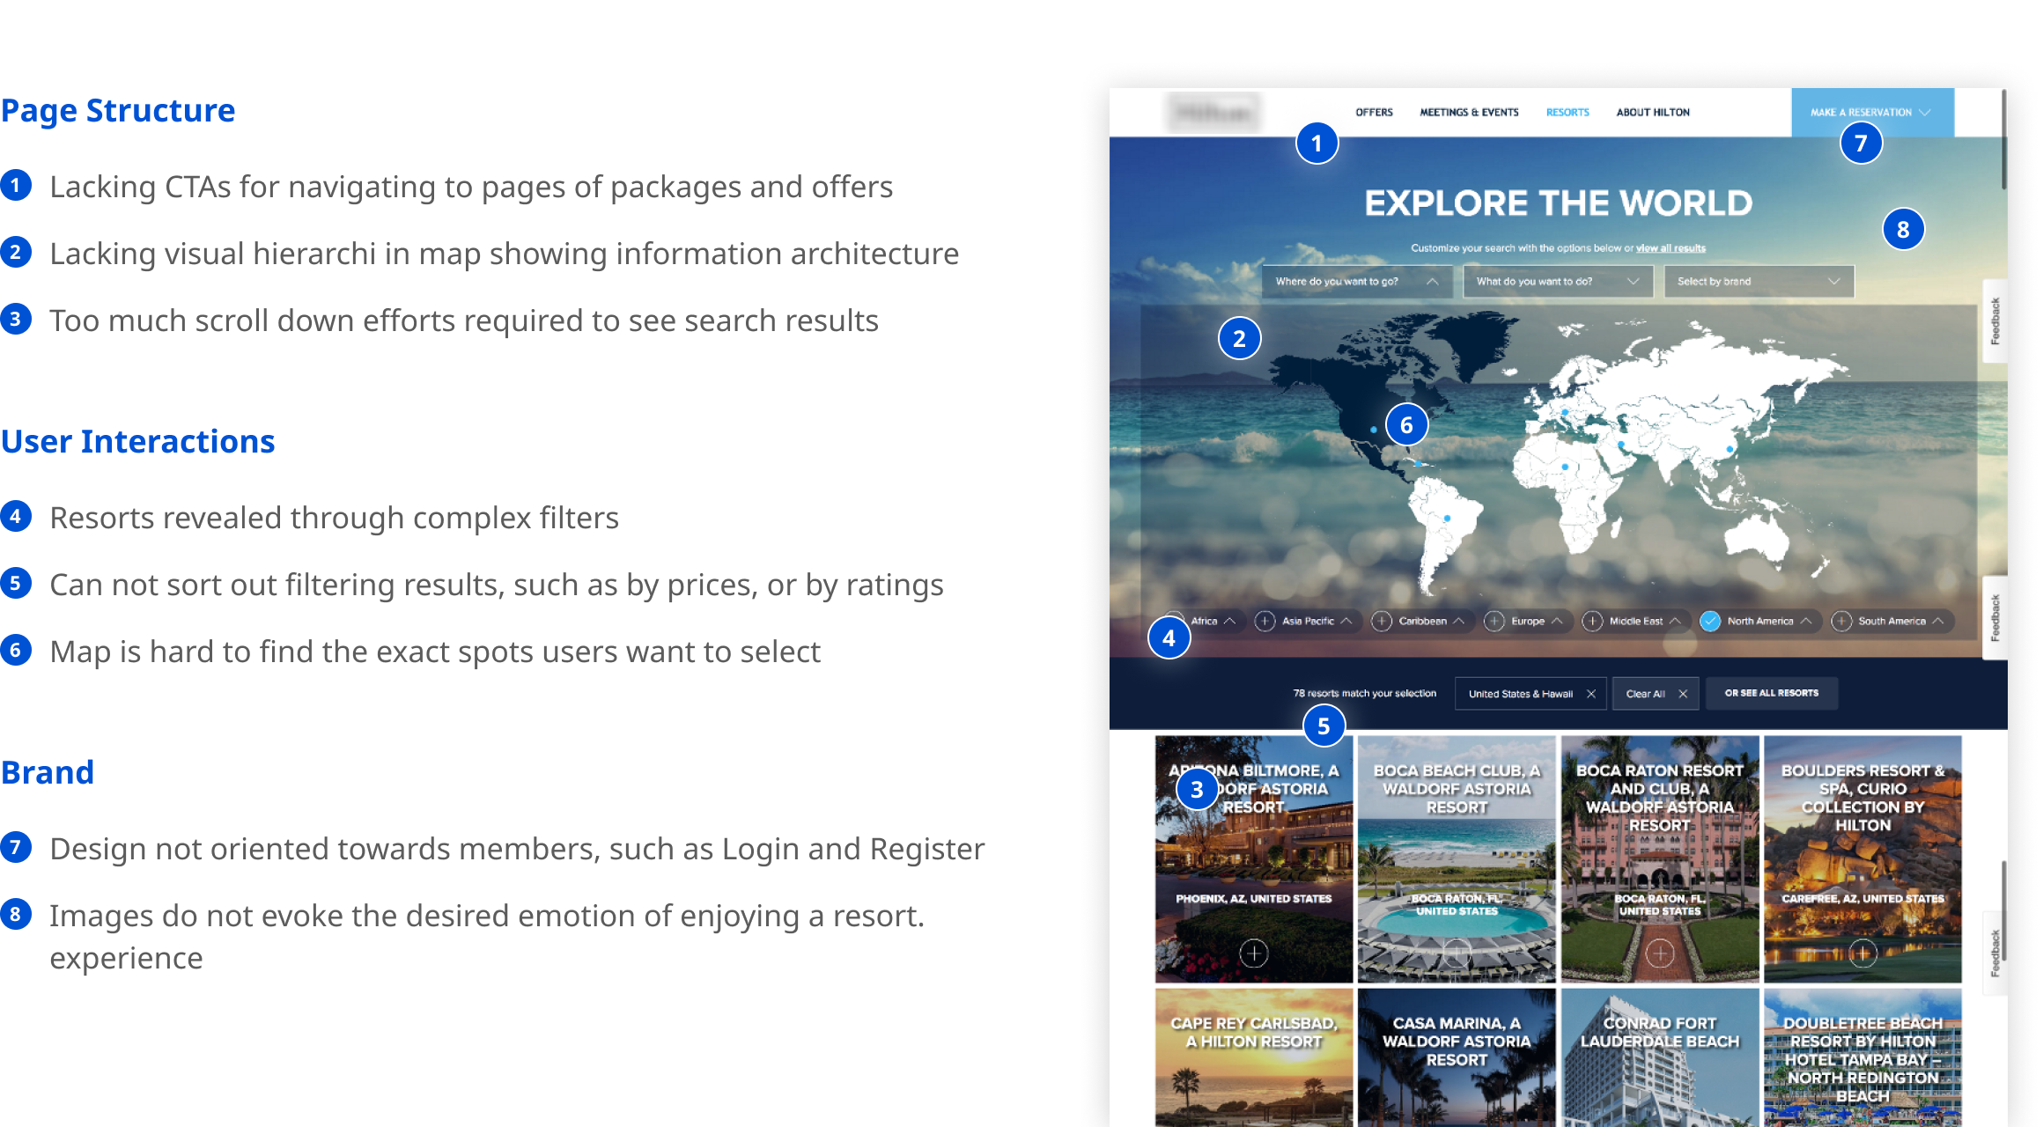This screenshot has width=2043, height=1127.
Task: Toggle the South America region circle
Action: click(1841, 622)
